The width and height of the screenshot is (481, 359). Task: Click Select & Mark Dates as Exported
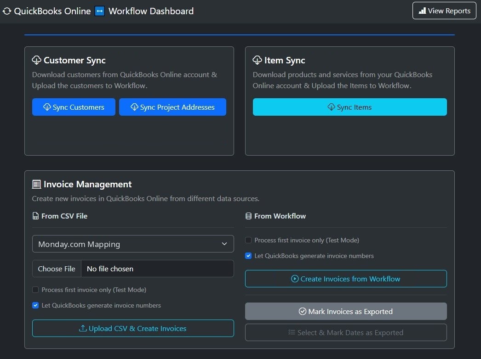(346, 332)
